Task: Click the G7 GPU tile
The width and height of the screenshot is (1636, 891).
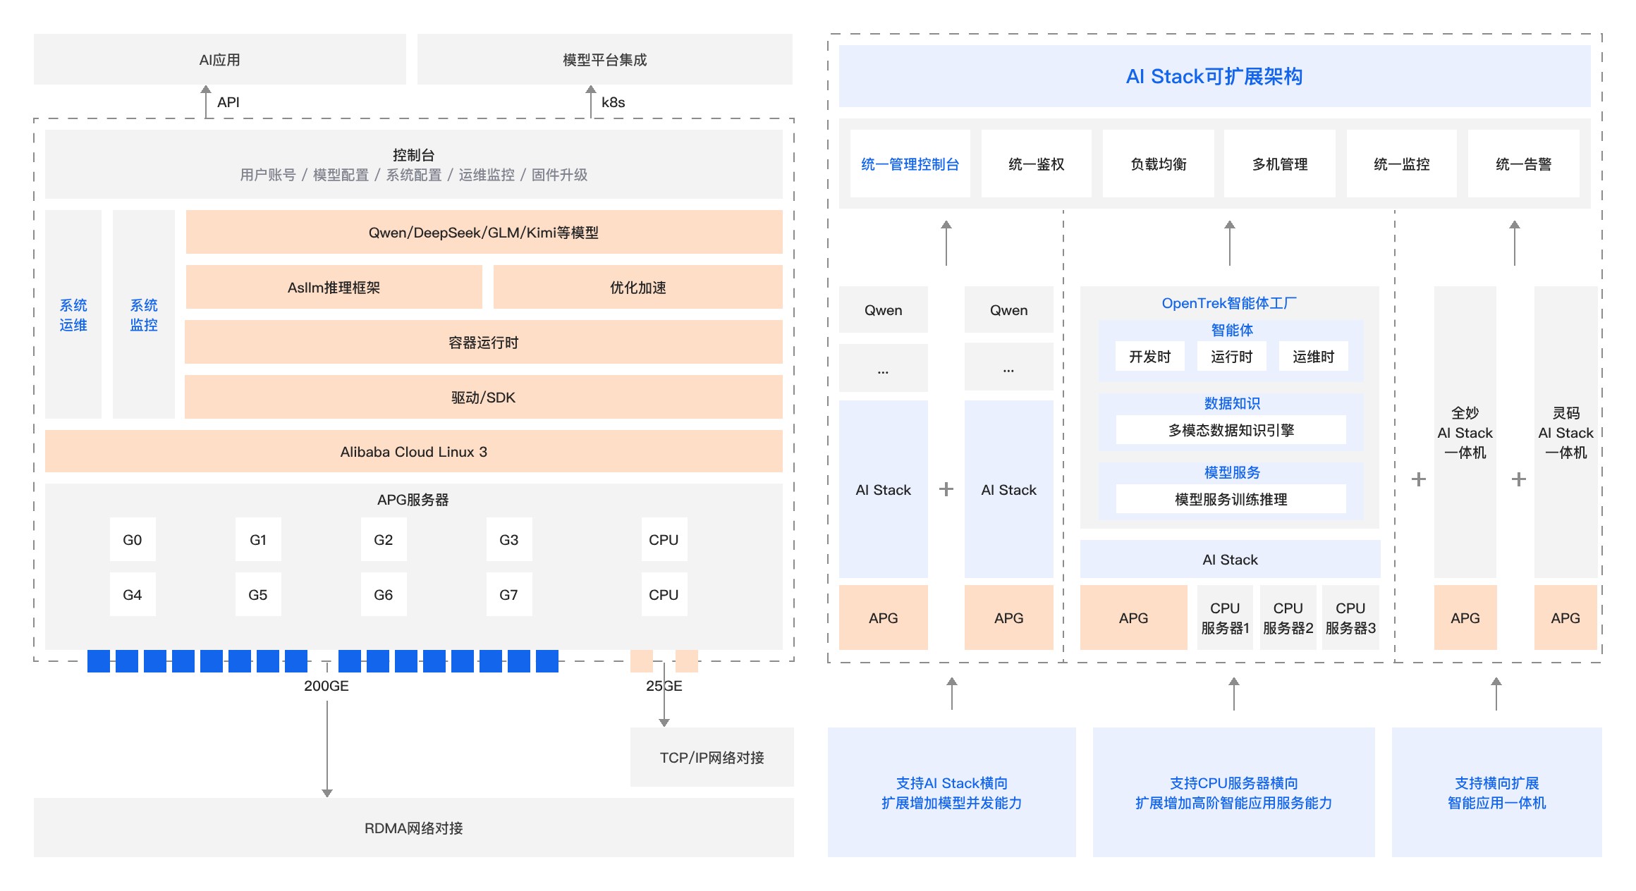Action: tap(509, 594)
